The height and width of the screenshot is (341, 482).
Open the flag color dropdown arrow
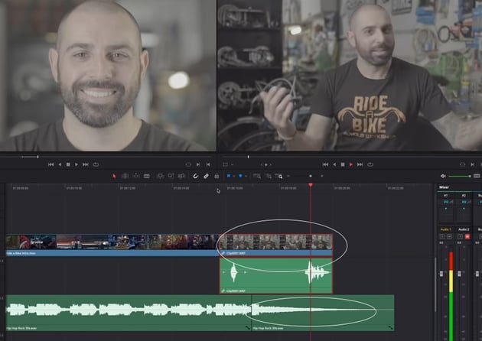(x=233, y=176)
